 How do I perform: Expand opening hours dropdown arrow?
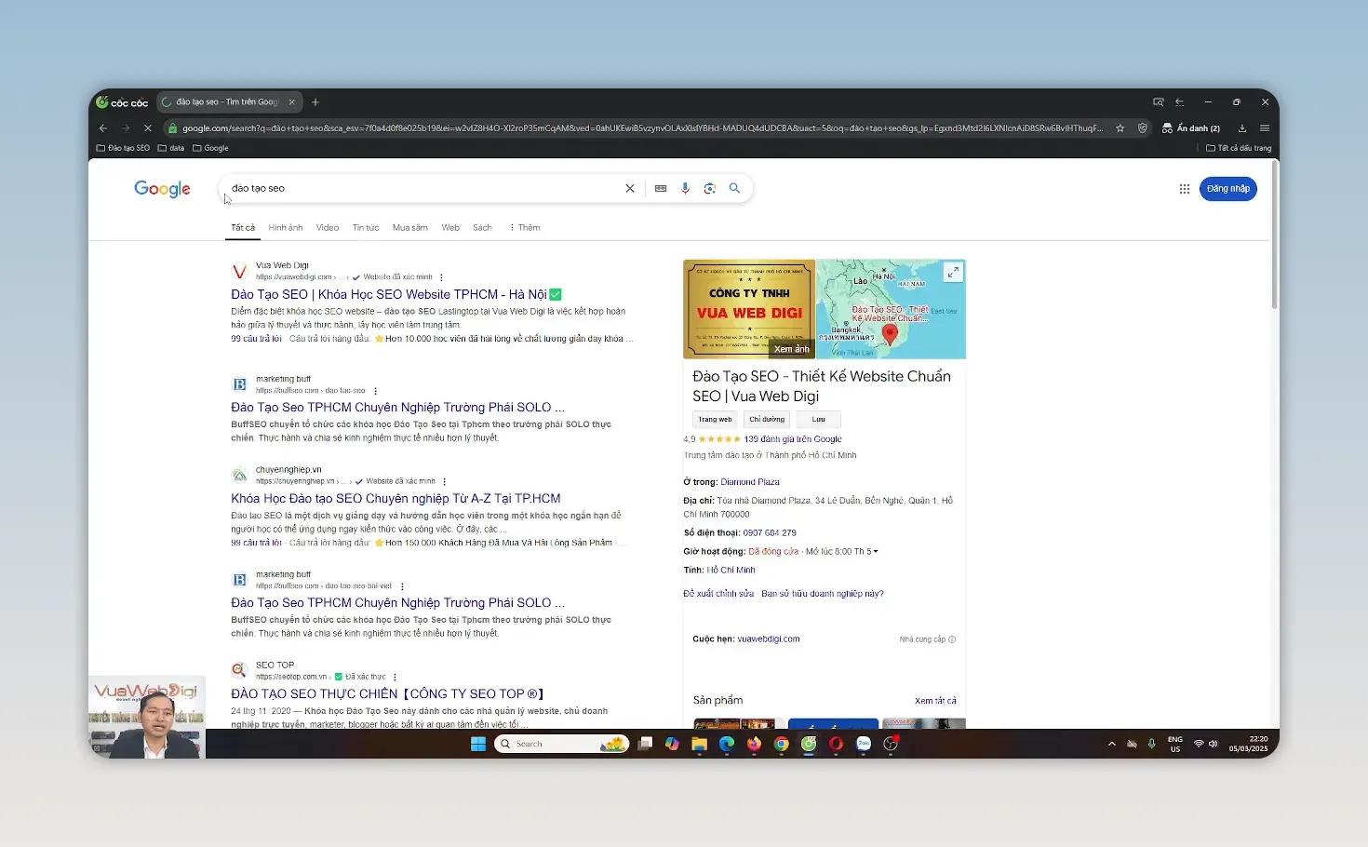(876, 552)
